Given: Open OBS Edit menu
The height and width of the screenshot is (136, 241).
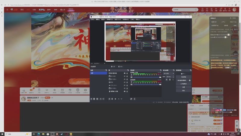Looking at the screenshot, I should pyautogui.click(x=98, y=20).
